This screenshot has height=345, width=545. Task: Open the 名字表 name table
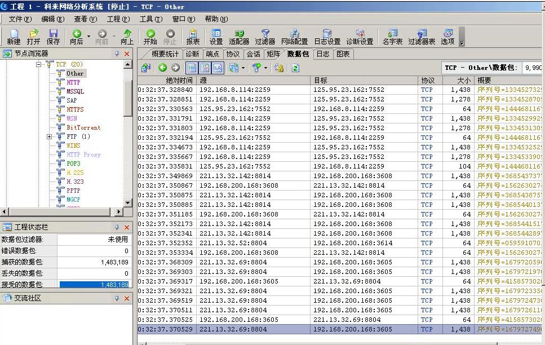coord(392,37)
